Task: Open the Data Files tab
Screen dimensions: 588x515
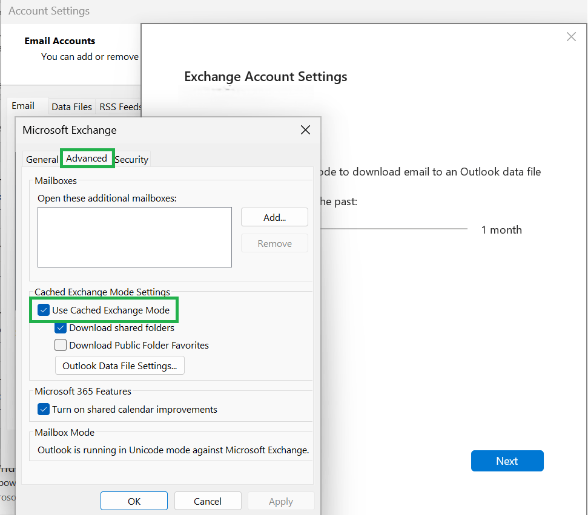Action: tap(71, 107)
